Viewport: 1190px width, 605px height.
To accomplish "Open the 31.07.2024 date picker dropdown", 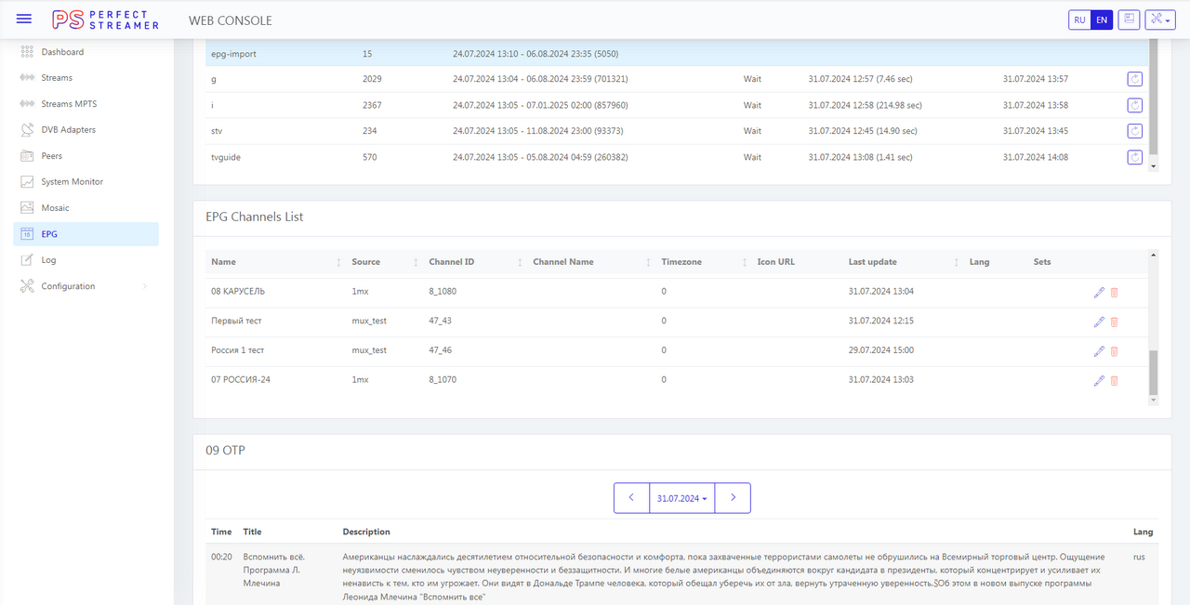I will pyautogui.click(x=681, y=498).
